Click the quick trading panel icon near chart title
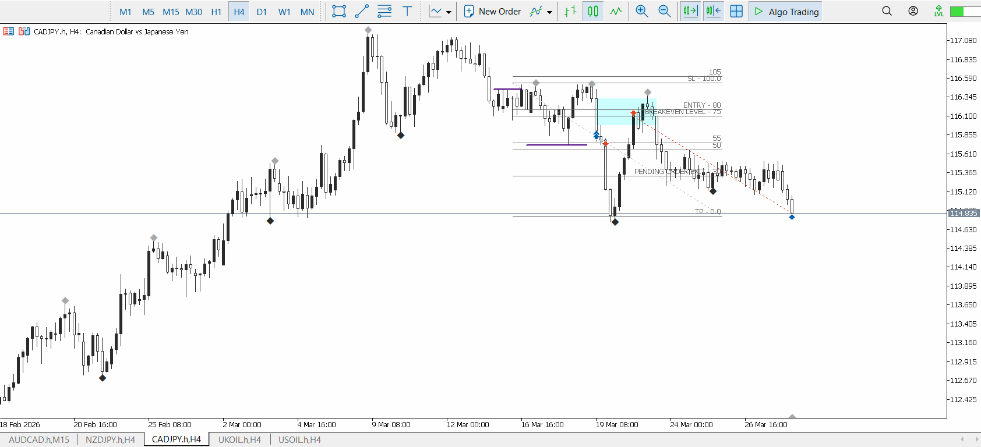Screen dimensions: 981x447 (x=24, y=31)
